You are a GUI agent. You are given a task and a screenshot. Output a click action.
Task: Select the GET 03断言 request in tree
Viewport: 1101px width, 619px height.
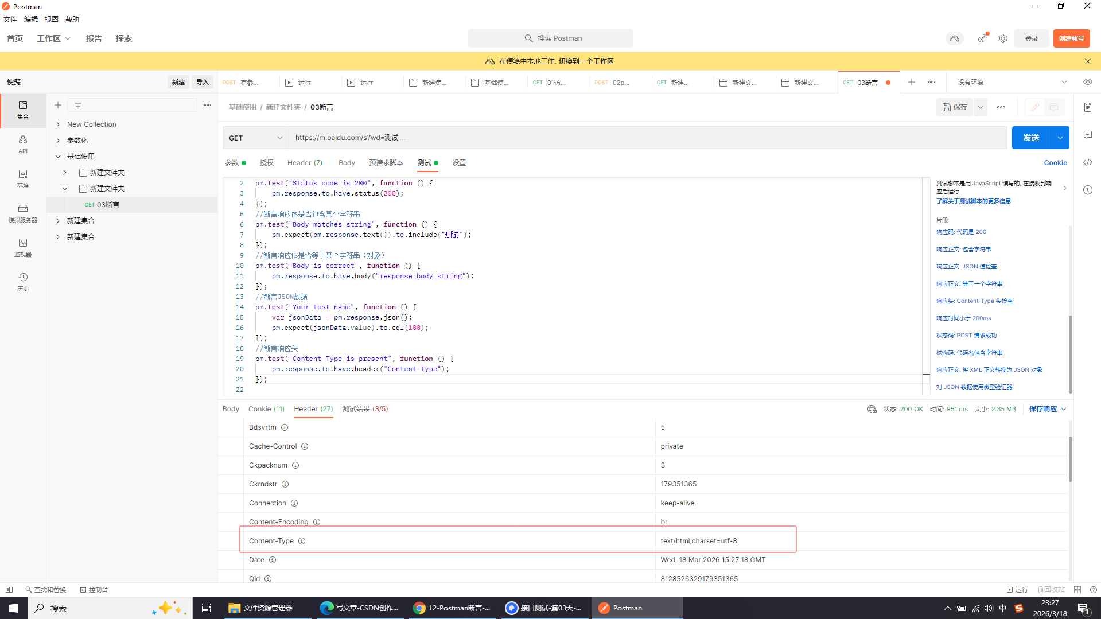(132, 205)
